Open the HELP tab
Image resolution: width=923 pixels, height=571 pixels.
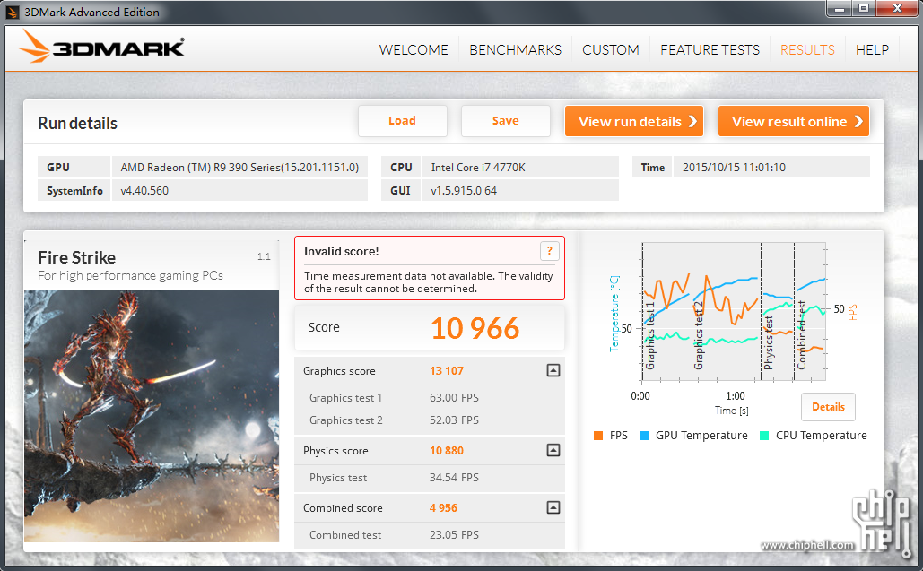coord(873,50)
